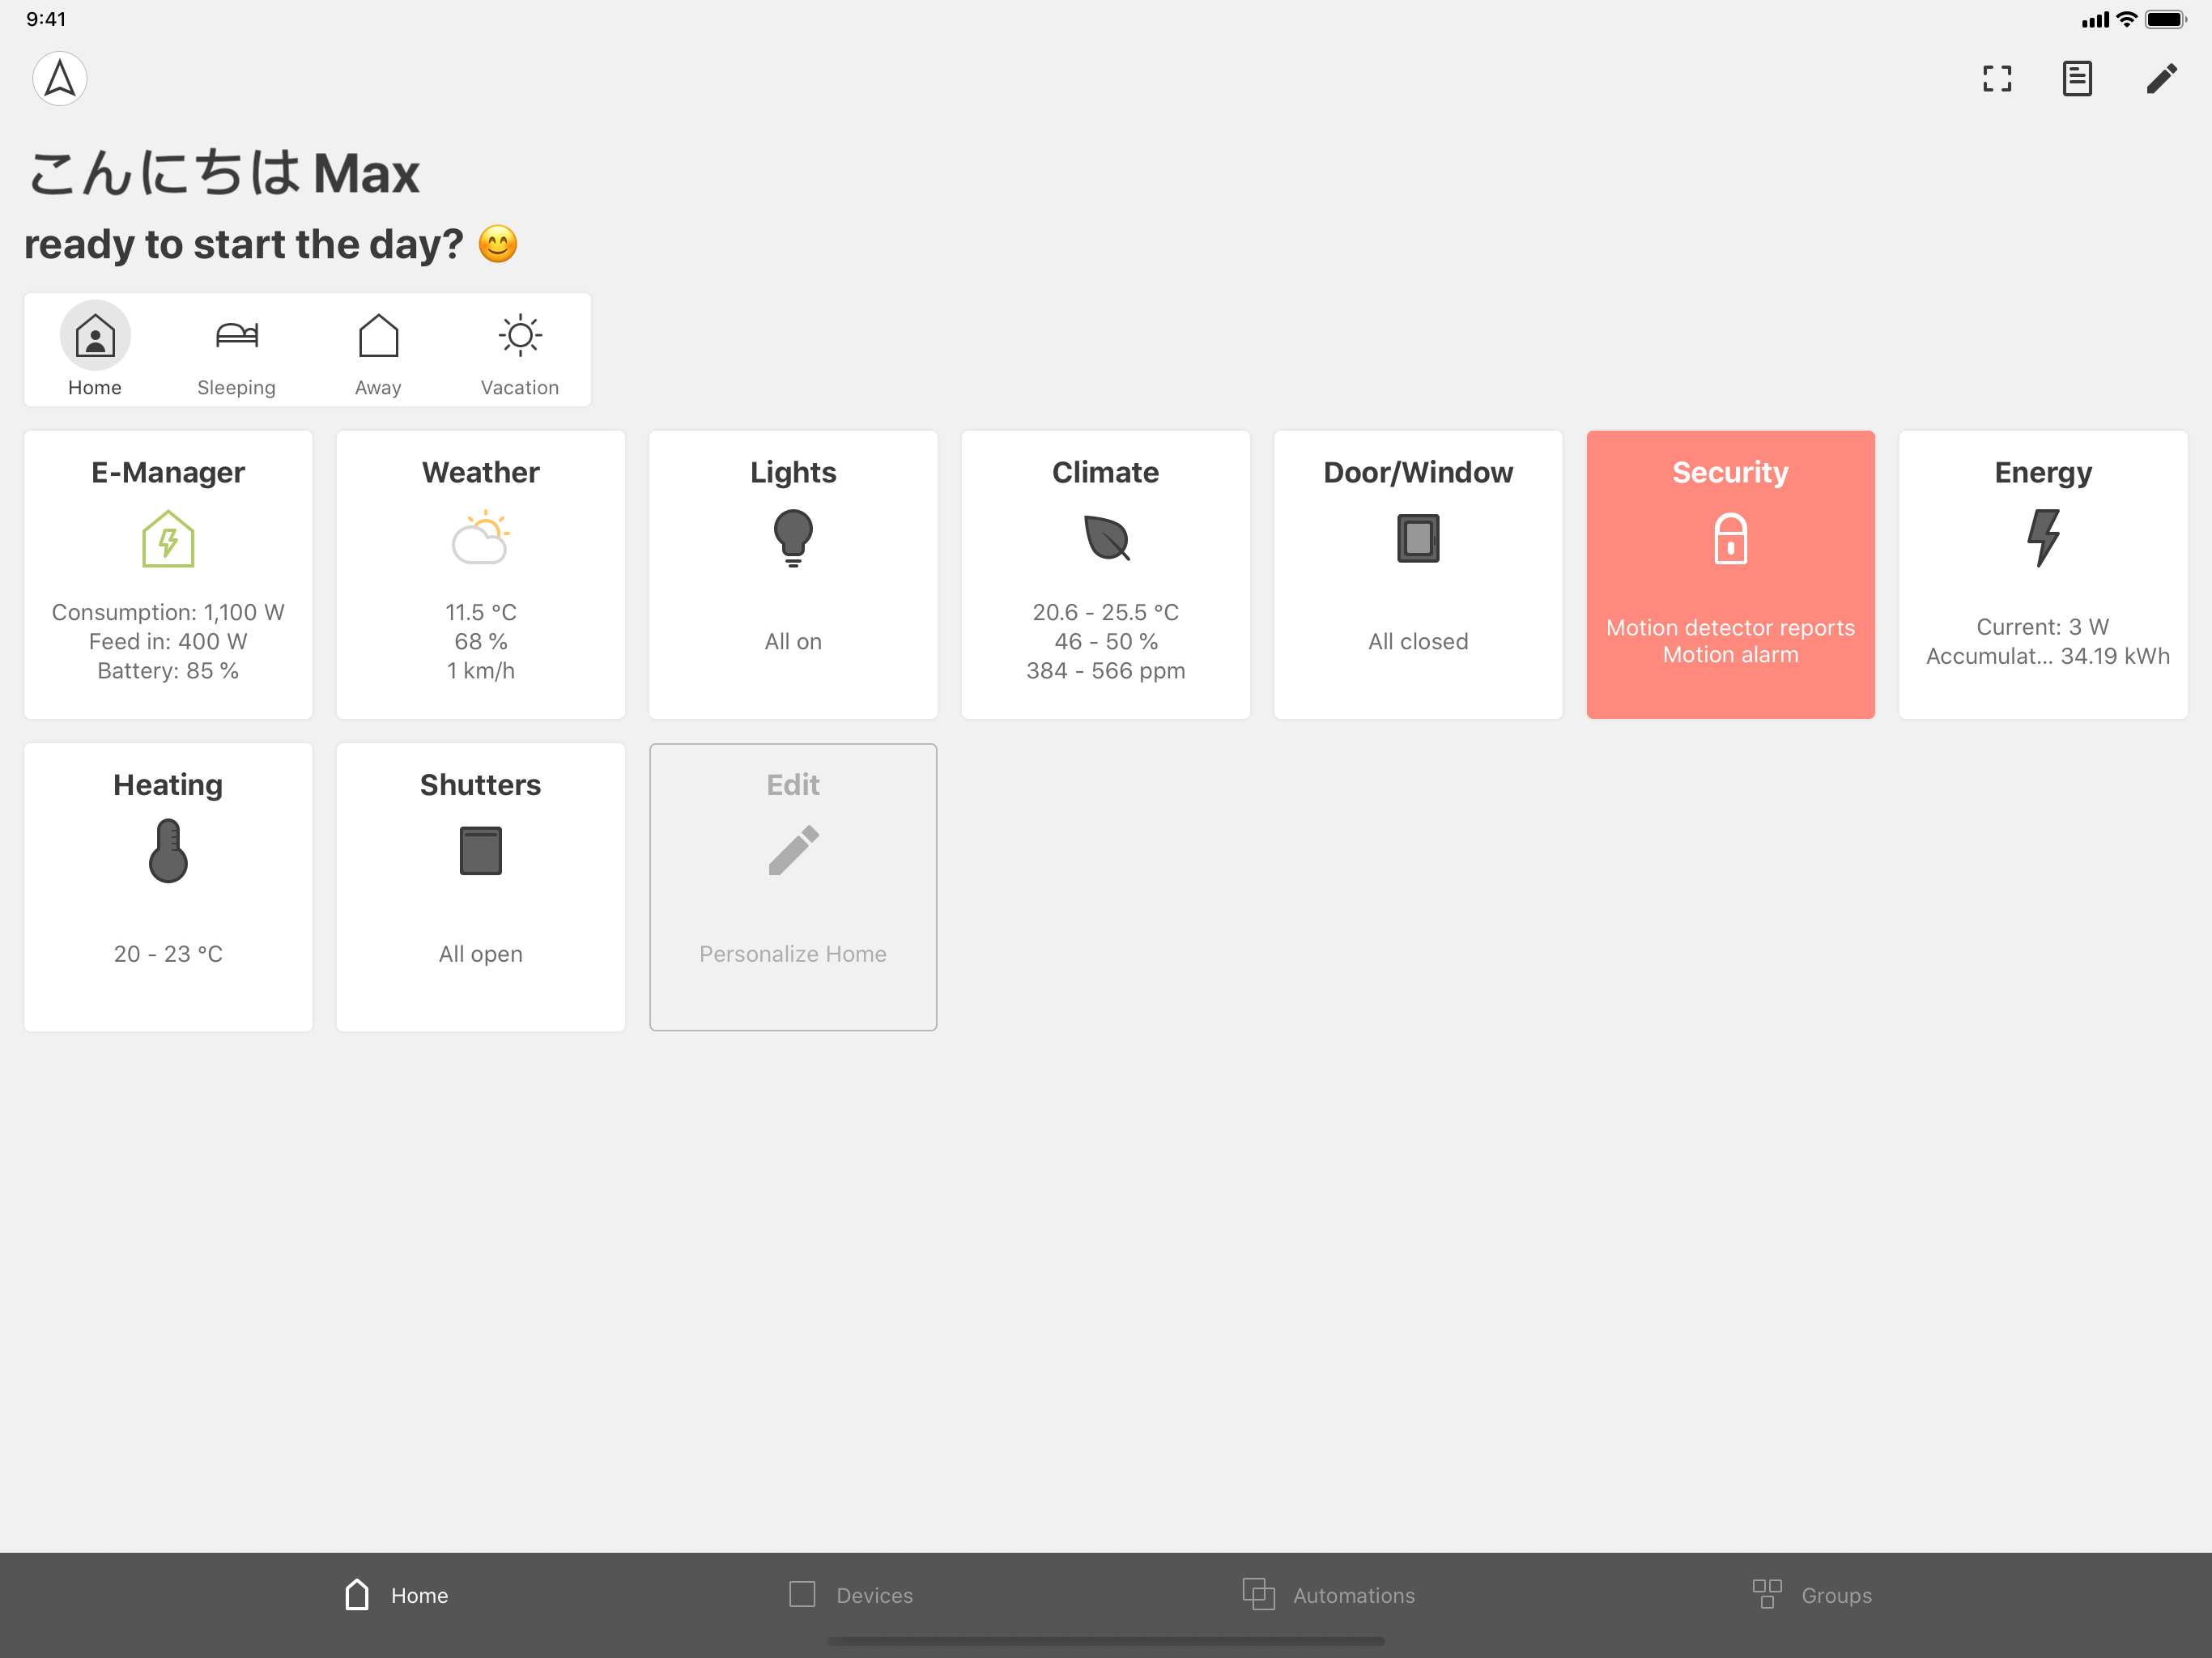Viewport: 2212px width, 1658px height.
Task: Tap the Energy lightning bolt icon
Action: [2043, 538]
